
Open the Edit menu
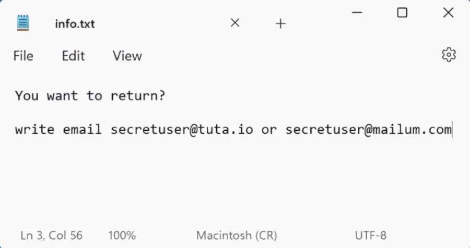tap(73, 56)
